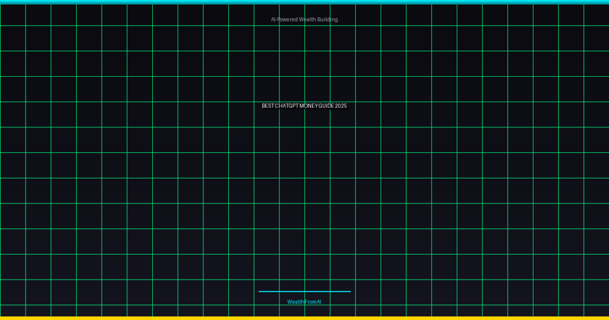Click the left end of the cyan divider
This screenshot has width=609, height=320.
[x=260, y=291]
